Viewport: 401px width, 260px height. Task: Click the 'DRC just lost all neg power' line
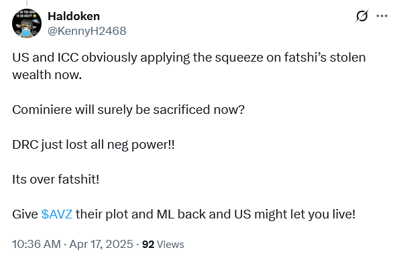93,145
